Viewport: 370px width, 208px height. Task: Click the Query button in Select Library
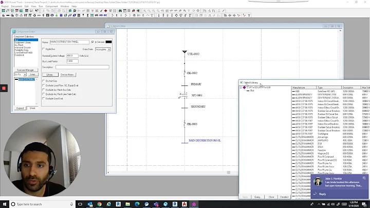click(x=257, y=197)
